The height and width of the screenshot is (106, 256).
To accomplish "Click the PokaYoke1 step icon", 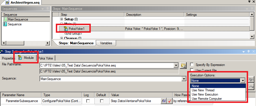I will [x=66, y=29].
